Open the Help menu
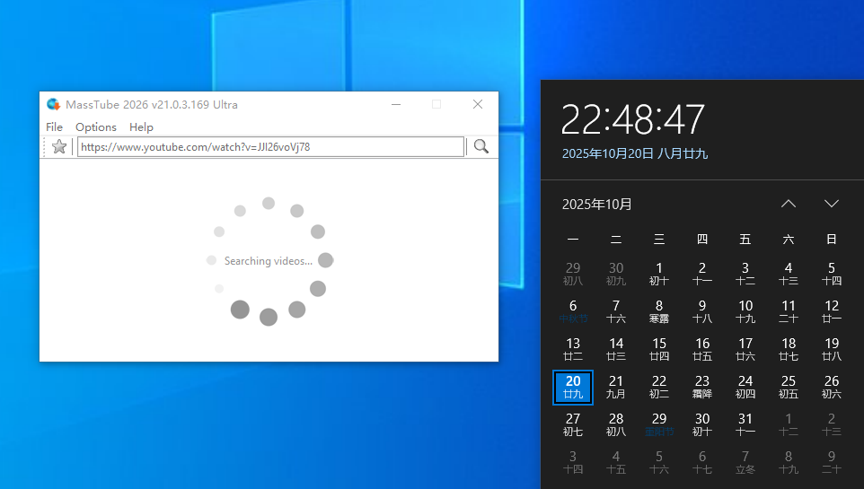 (x=141, y=127)
